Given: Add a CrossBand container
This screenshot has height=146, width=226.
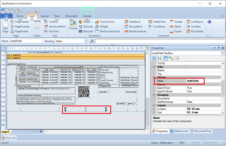Looking at the screenshot, I should click(x=157, y=27).
